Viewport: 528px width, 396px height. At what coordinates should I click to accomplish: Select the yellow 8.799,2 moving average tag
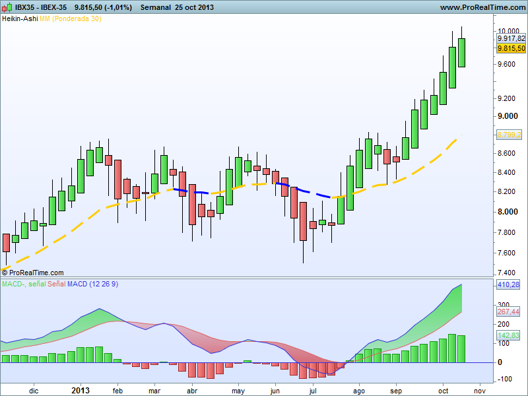click(x=510, y=134)
